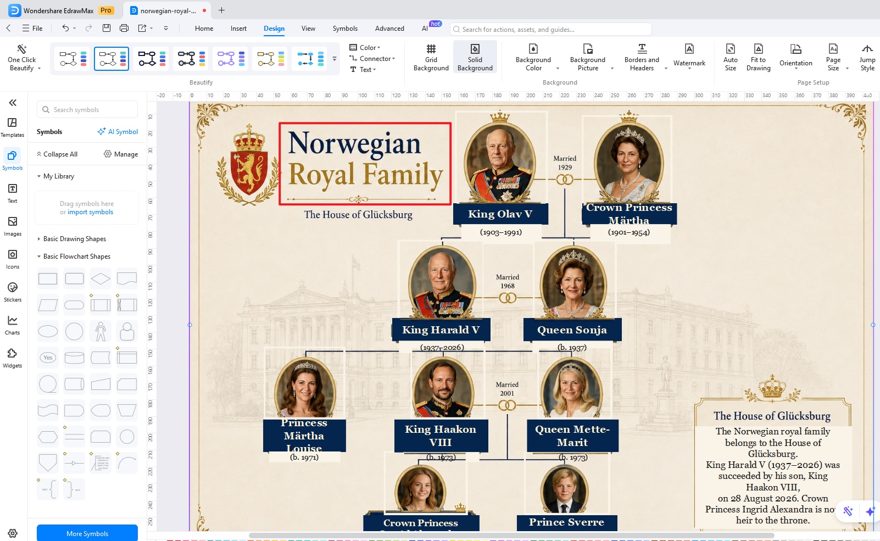Image resolution: width=880 pixels, height=541 pixels.
Task: Open Borders and Headers tool
Action: (x=642, y=58)
